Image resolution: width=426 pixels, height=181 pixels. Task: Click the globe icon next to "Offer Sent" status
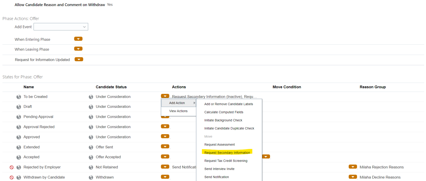tap(91, 147)
